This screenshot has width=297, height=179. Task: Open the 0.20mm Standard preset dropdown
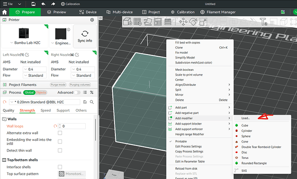pyautogui.click(x=44, y=102)
